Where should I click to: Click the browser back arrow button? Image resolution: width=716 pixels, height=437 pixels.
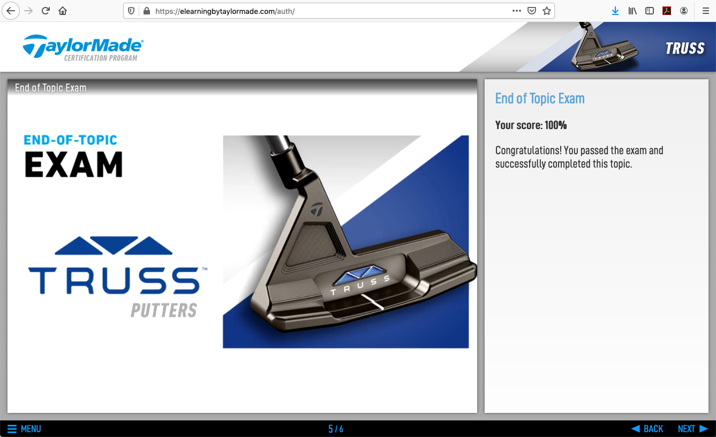pos(11,11)
